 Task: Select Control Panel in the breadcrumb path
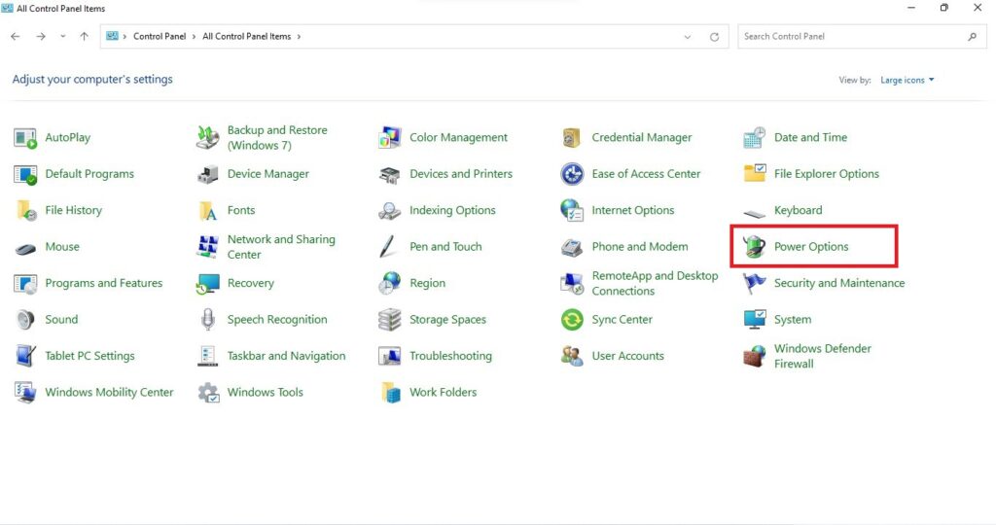tap(159, 37)
